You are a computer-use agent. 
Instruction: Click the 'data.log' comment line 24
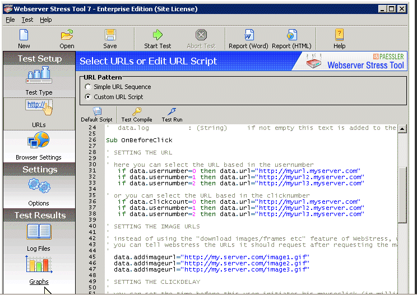251,128
